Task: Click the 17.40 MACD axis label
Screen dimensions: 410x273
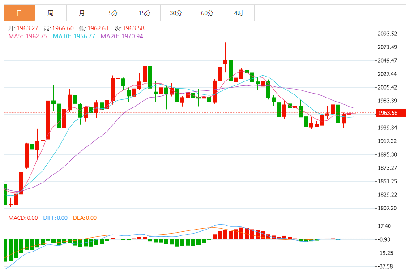Action: [384, 226]
